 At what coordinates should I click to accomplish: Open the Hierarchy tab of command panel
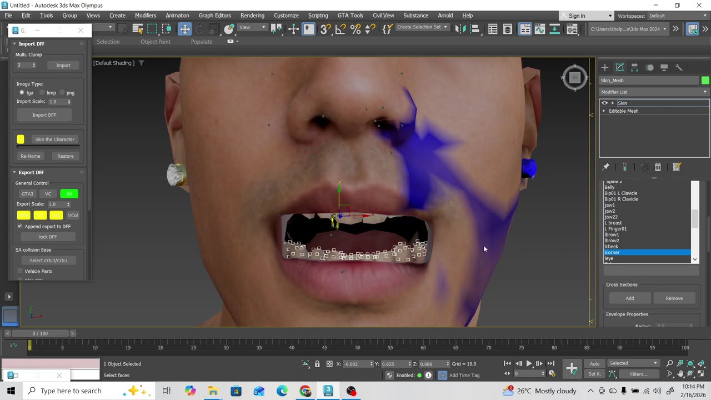tap(634, 67)
